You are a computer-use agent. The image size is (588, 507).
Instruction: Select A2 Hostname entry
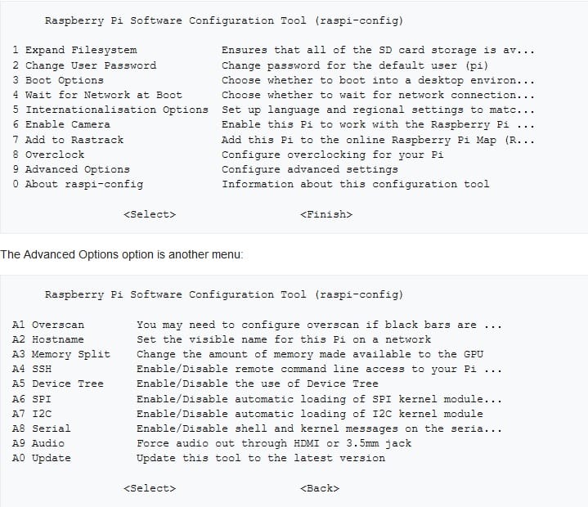48,339
